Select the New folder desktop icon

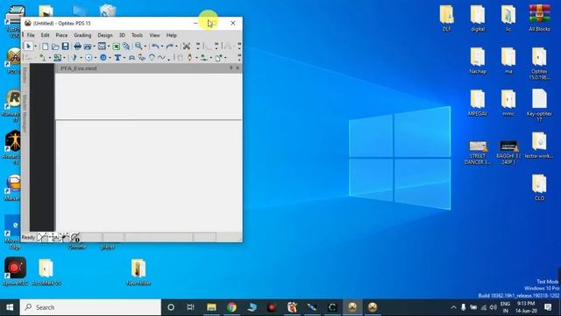point(138,272)
